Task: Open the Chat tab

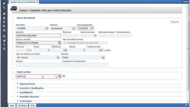Action: pyautogui.click(x=32, y=105)
